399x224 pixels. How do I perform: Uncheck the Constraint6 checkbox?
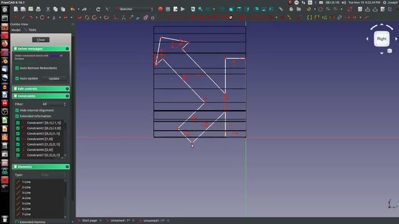[x=18, y=150]
